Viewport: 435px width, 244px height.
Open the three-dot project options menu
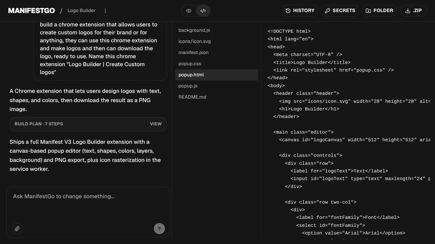point(105,10)
